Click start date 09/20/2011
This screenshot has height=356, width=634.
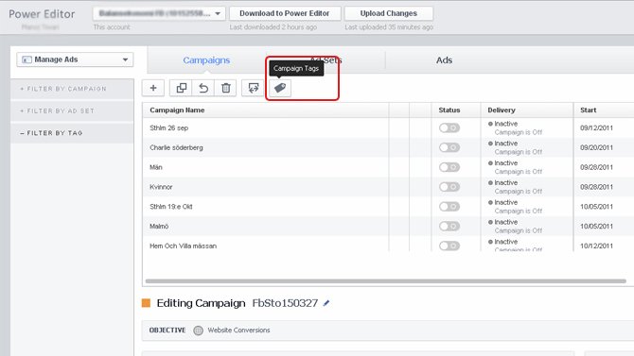click(x=596, y=147)
